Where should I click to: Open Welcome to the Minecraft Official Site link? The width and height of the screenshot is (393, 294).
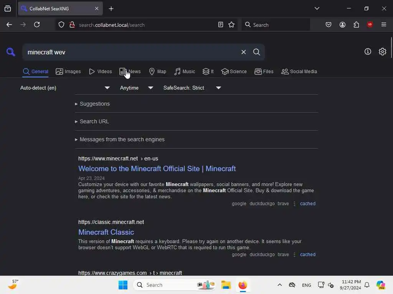coord(157,169)
